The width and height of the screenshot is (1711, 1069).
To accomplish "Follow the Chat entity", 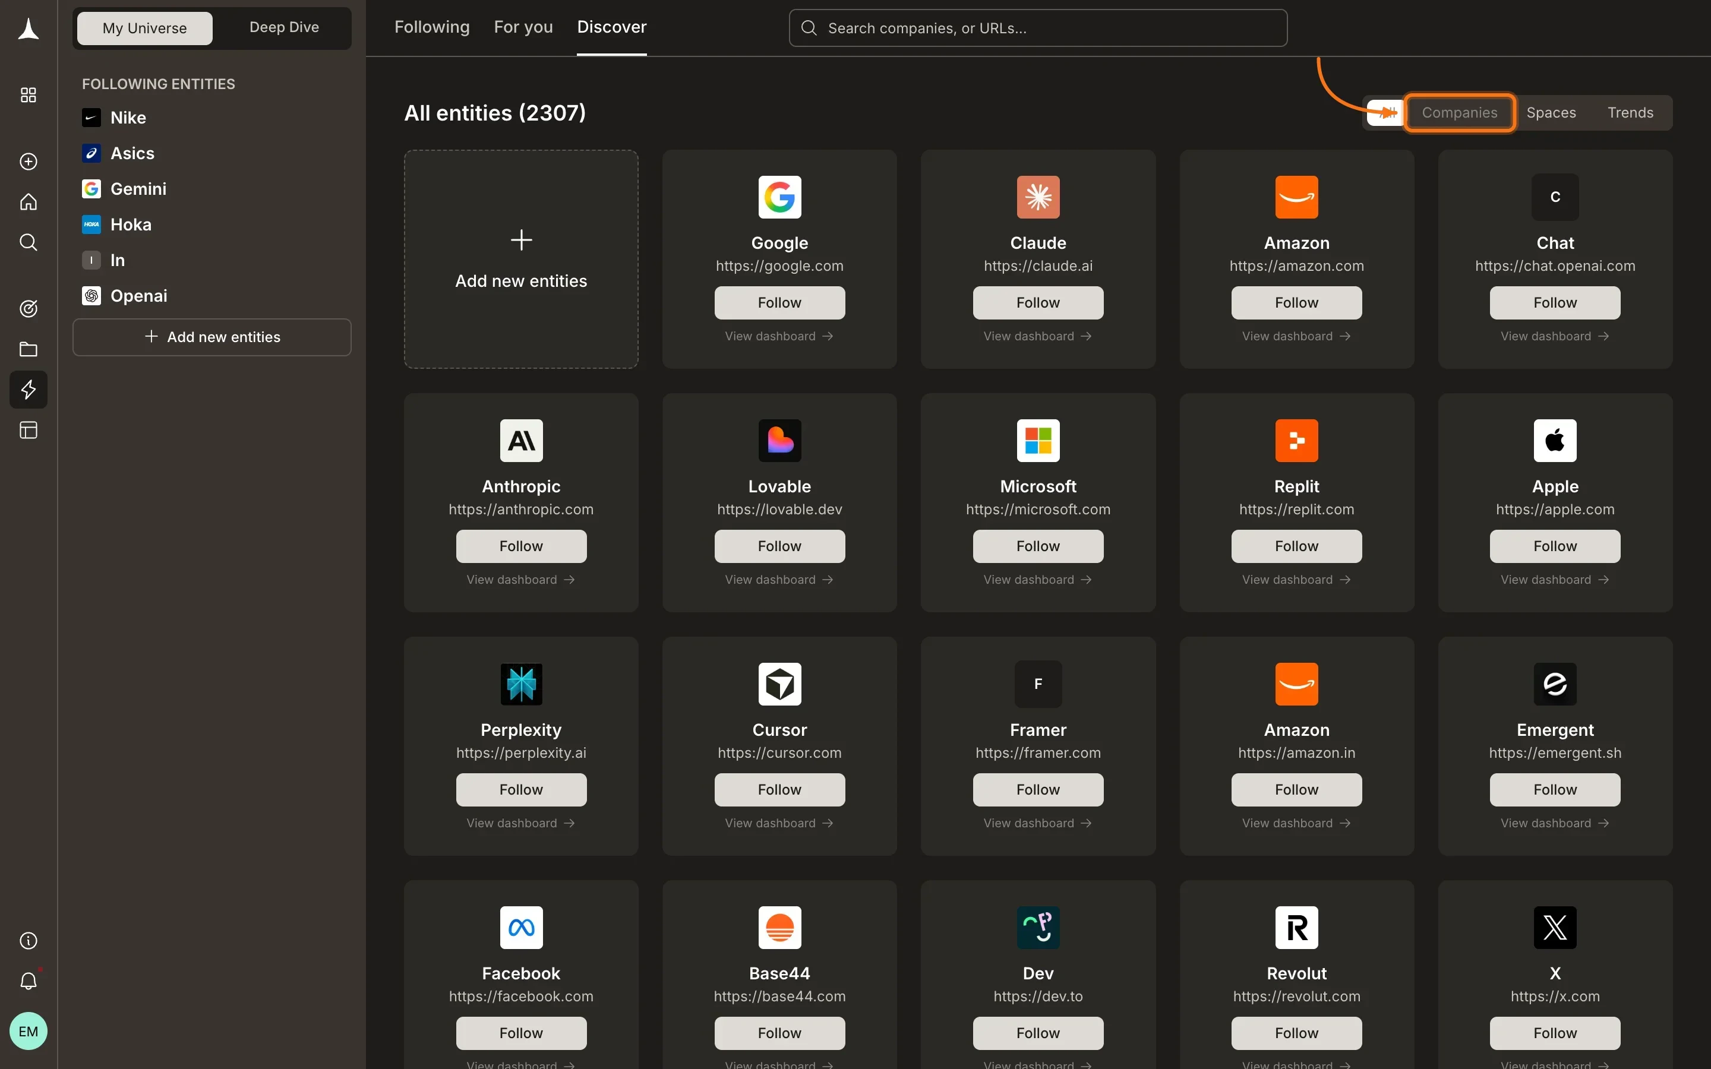I will click(1555, 303).
